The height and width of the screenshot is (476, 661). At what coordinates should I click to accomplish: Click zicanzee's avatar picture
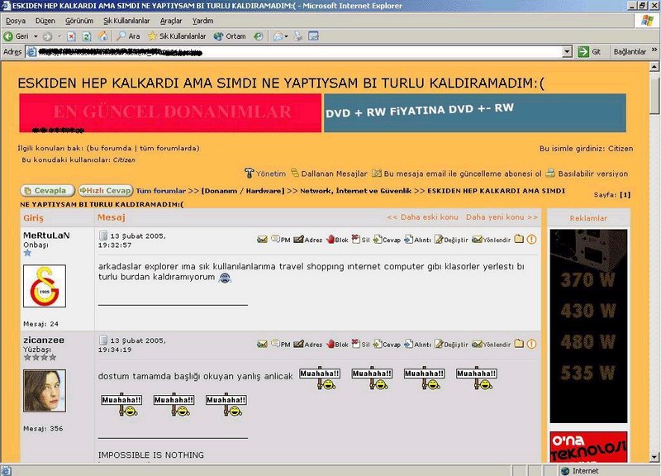(45, 392)
